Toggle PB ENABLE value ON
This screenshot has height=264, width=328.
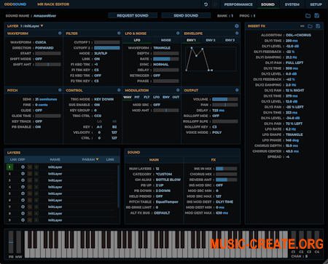38,127
